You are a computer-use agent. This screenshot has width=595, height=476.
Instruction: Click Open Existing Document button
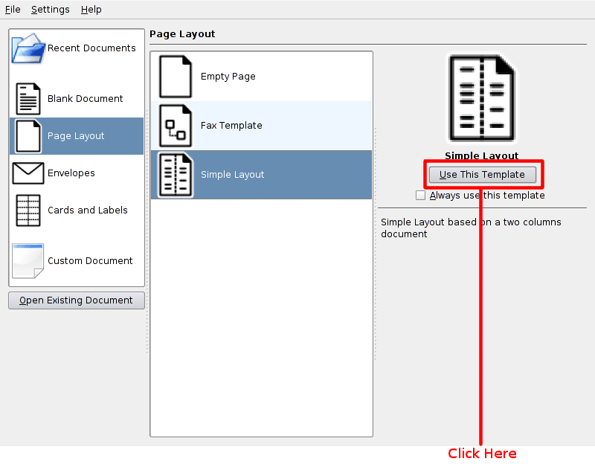tap(77, 300)
